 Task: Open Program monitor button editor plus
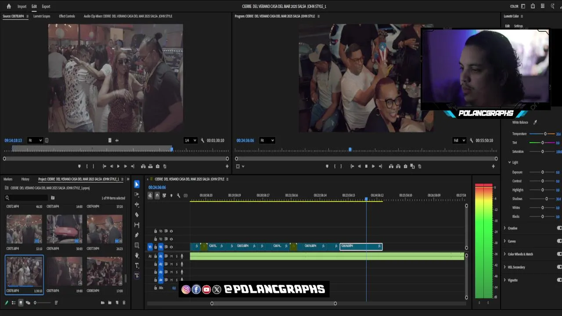coord(494,166)
